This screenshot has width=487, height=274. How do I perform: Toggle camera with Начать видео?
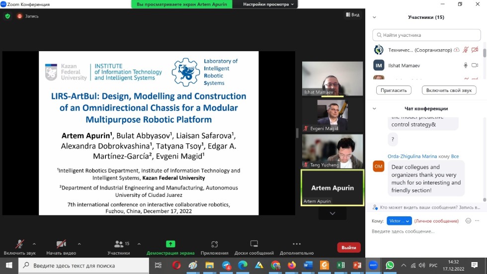pyautogui.click(x=61, y=244)
